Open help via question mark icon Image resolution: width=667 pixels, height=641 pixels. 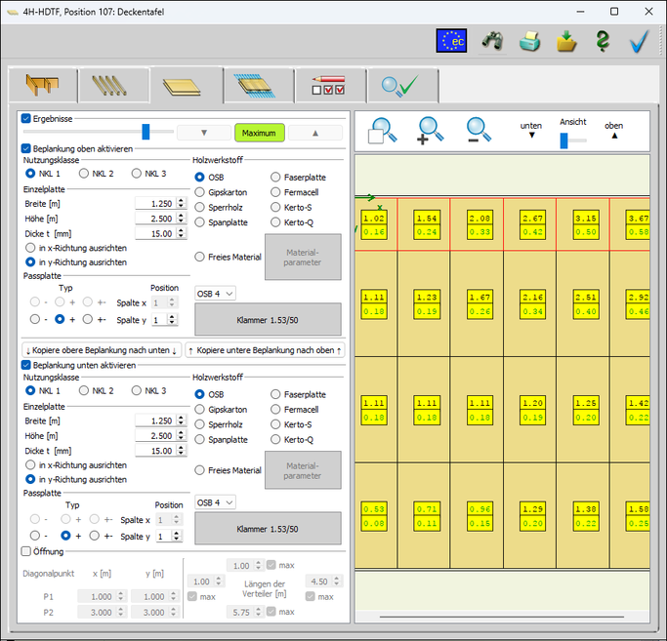tap(603, 41)
